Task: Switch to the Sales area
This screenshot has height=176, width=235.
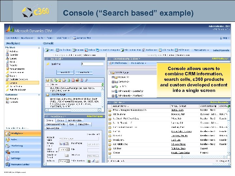Action: pos(23,139)
